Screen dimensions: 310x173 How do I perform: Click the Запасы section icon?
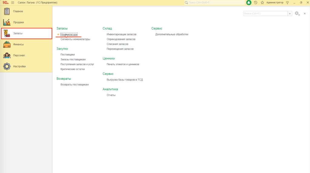click(x=7, y=33)
